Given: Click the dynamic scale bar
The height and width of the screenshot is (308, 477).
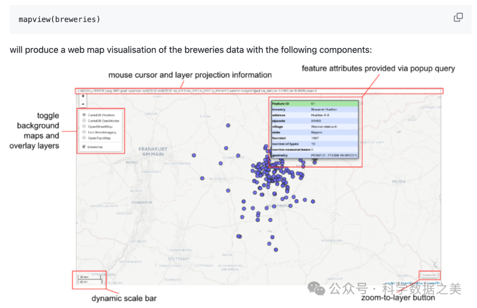Looking at the screenshot, I should coord(90,279).
